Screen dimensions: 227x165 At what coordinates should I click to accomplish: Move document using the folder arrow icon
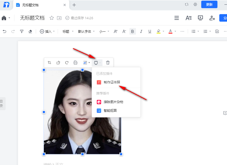tap(59, 18)
